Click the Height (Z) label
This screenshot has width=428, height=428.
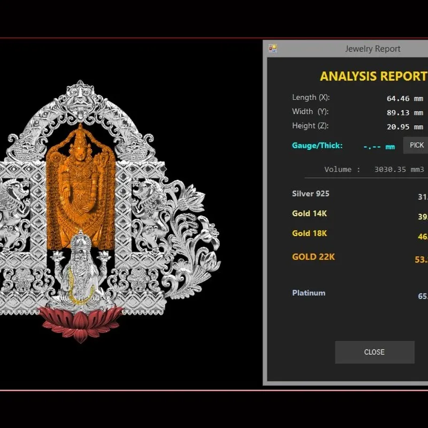point(310,126)
